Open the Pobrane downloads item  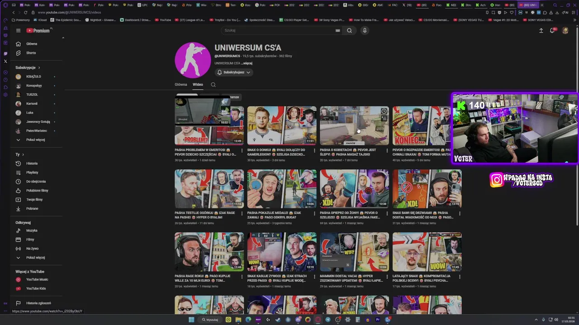pos(32,209)
